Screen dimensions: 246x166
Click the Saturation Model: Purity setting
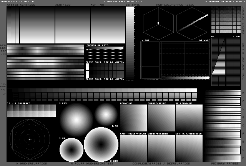[225, 2]
